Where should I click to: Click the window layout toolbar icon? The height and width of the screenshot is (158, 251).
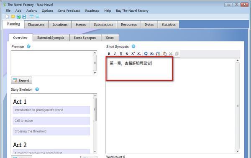point(31,16)
